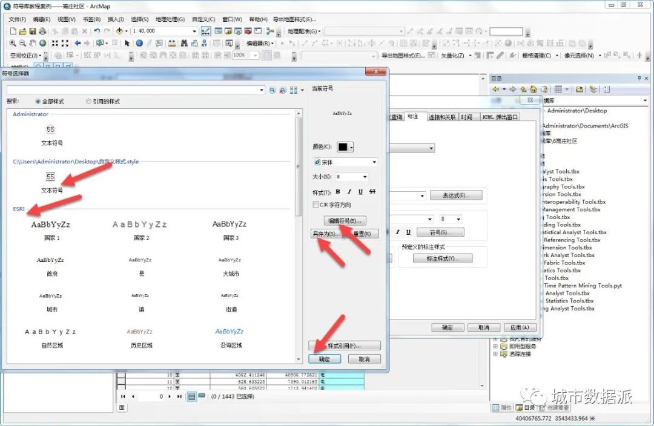Toggle underline in Layer Properties label settings
This screenshot has height=426, width=654.
408,232
